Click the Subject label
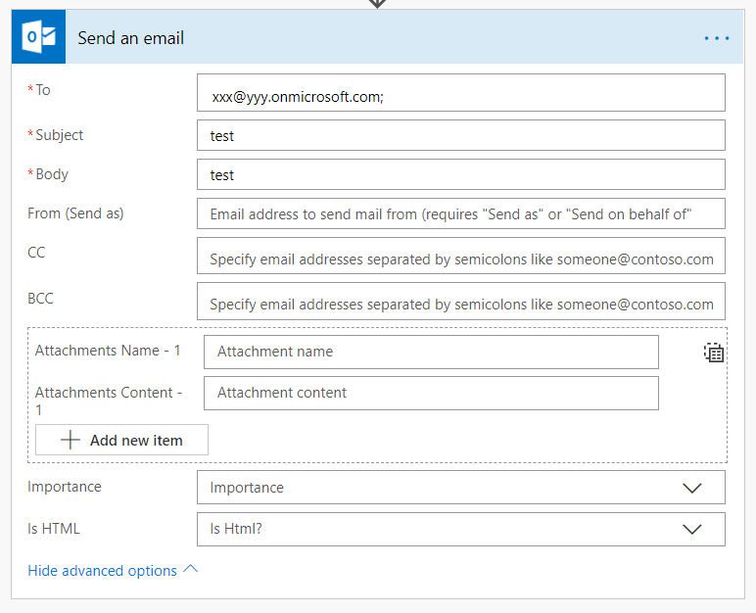 60,135
